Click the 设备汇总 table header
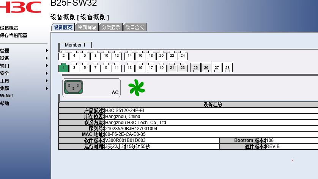Viewport: 318px width, 179px height. click(213, 104)
